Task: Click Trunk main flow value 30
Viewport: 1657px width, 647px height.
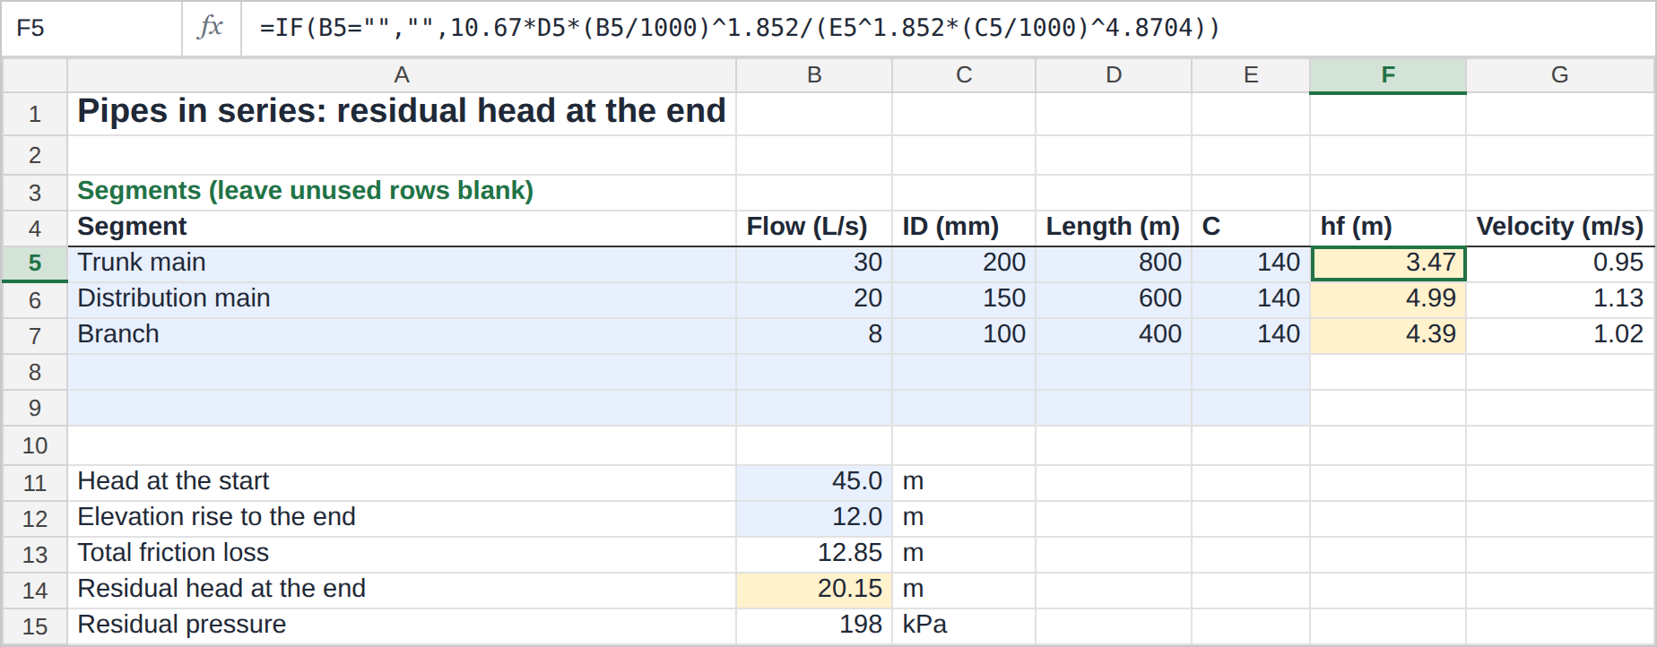Action: click(814, 263)
